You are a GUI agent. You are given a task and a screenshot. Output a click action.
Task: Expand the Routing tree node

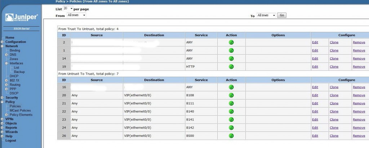coord(6,85)
